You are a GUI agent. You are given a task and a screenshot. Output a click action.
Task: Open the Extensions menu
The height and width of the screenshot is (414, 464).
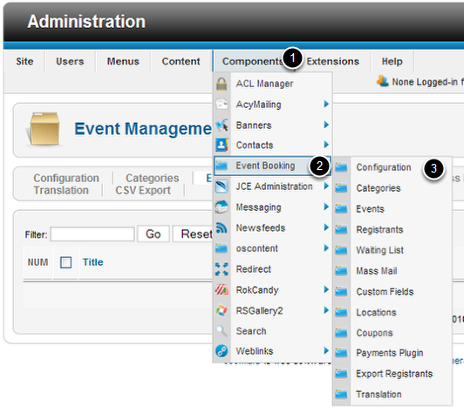click(x=333, y=62)
